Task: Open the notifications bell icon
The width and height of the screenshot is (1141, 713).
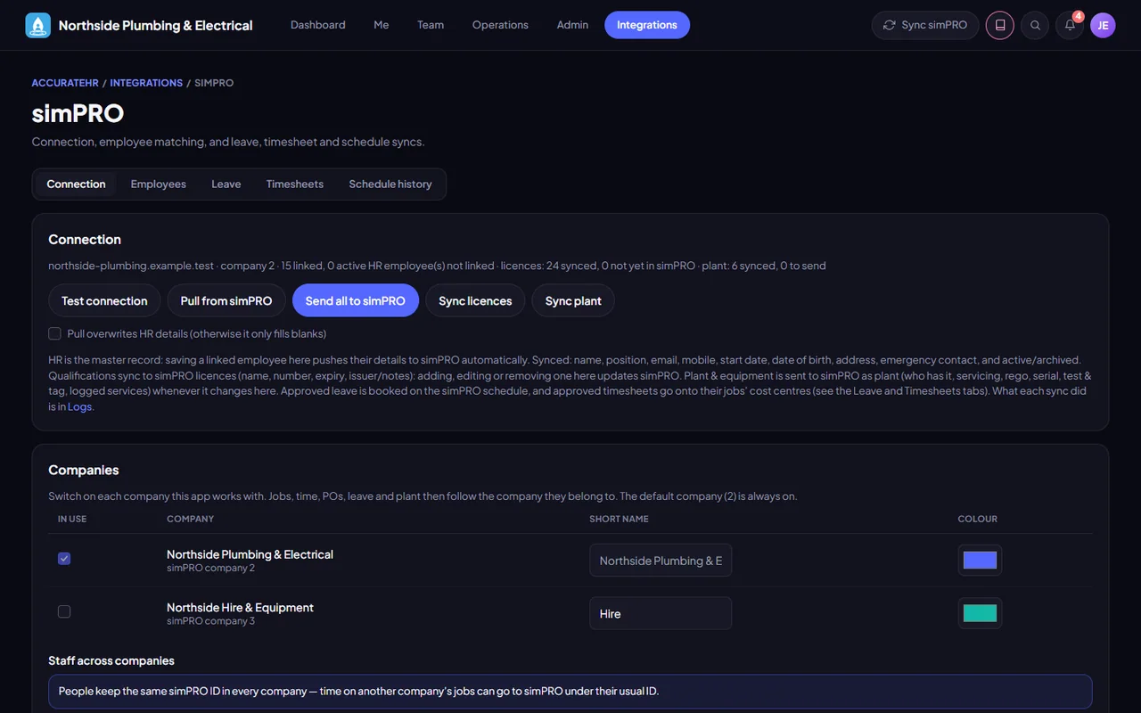Action: [x=1070, y=25]
